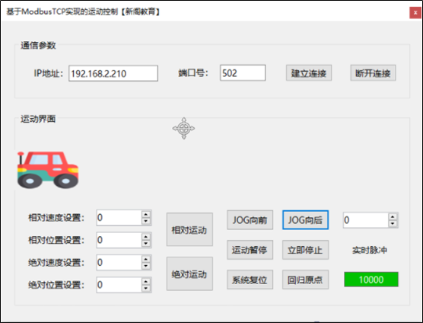The height and width of the screenshot is (323, 423).
Task: Click the red tractor car image
Action: [48, 170]
